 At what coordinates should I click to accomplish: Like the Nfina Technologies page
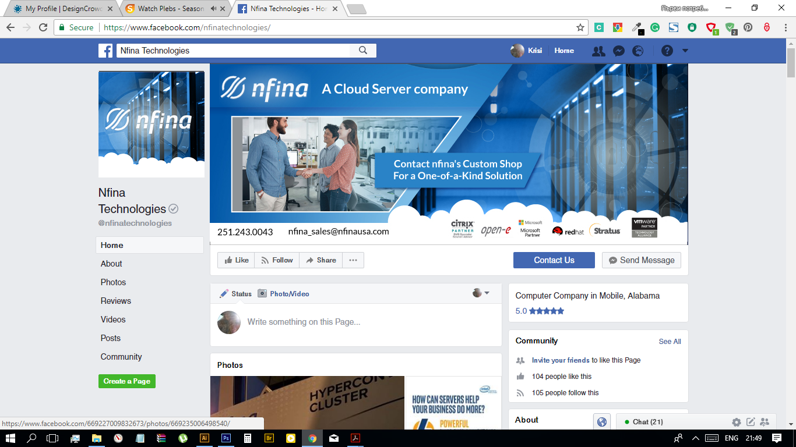coord(236,260)
